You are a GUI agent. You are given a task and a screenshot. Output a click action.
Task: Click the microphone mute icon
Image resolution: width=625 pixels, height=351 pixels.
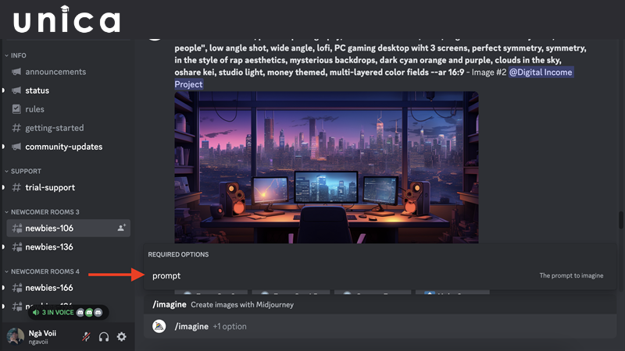[x=86, y=337]
